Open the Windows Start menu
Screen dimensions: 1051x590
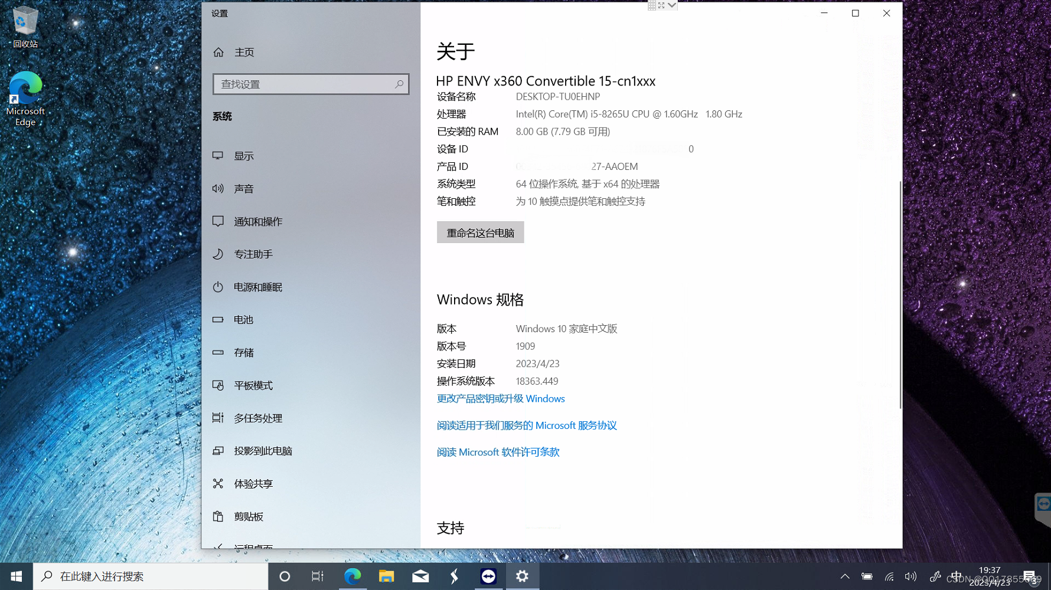click(x=17, y=576)
